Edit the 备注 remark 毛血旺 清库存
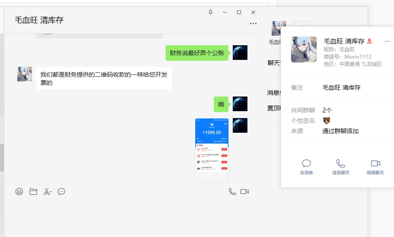Screen dimensions: 394x237 [341, 87]
